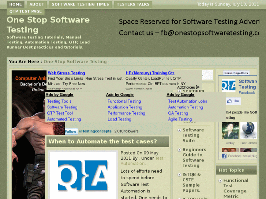Click Ads by Google above Testing Tools
The image size is (266, 199).
[59, 95]
